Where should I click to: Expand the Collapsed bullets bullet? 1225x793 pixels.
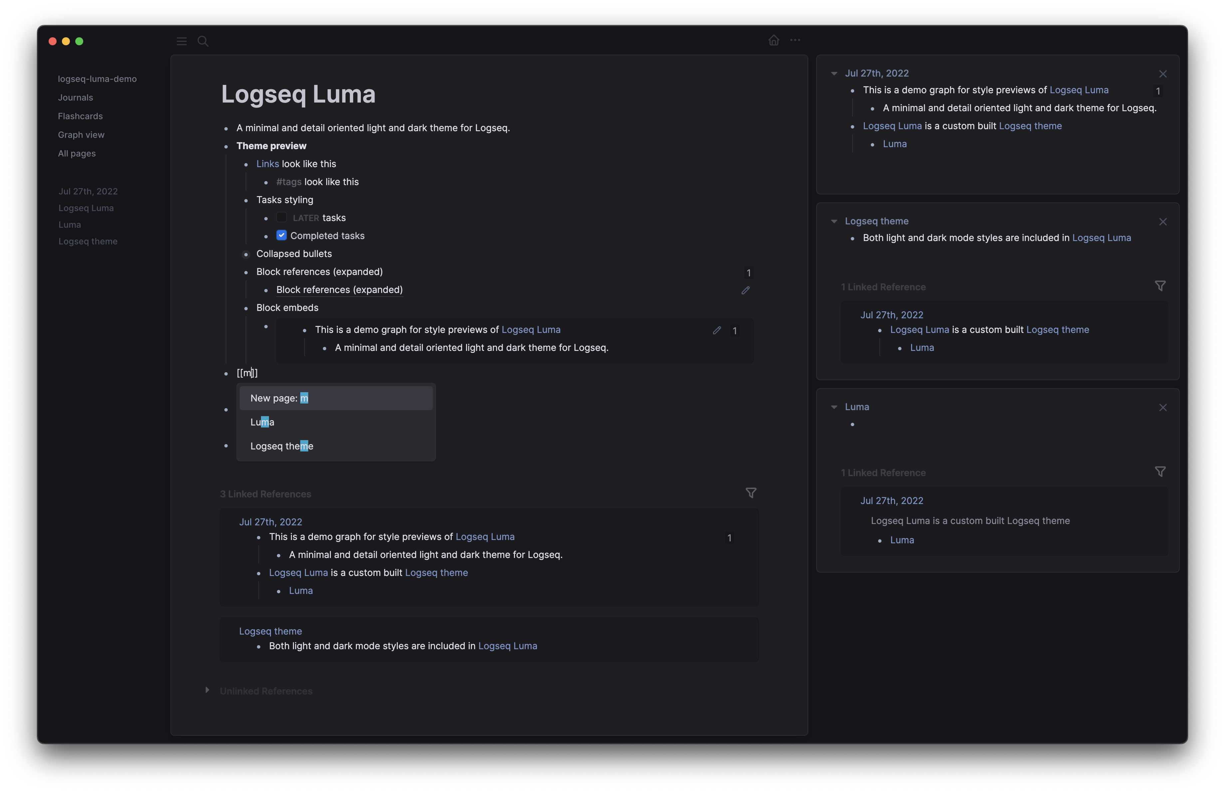click(x=246, y=254)
